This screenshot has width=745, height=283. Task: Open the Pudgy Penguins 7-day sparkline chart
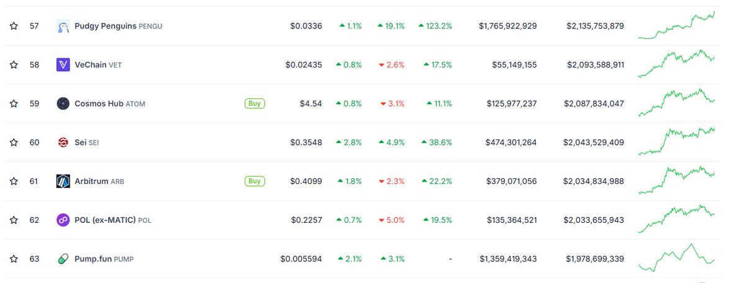pyautogui.click(x=677, y=25)
